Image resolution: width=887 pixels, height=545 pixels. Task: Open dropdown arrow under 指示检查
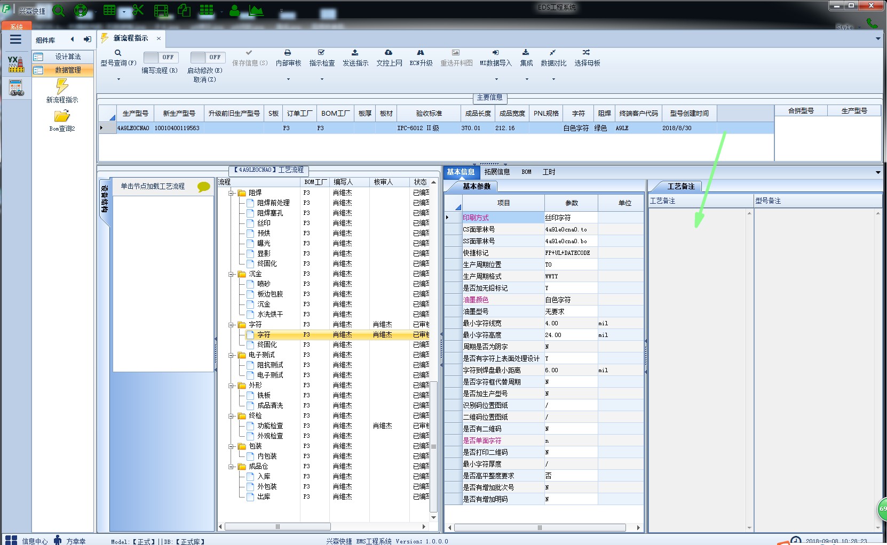coord(322,79)
